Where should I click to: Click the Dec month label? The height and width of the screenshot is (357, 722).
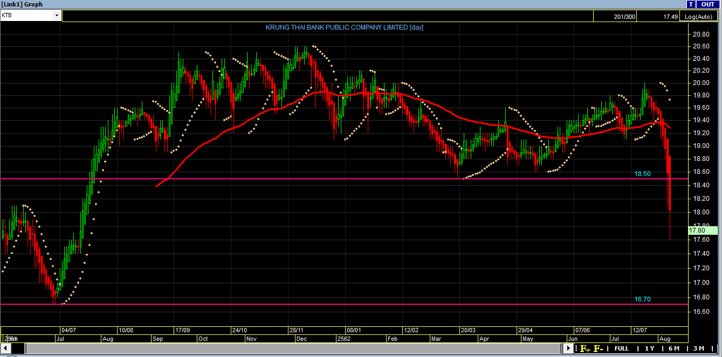pos(301,339)
